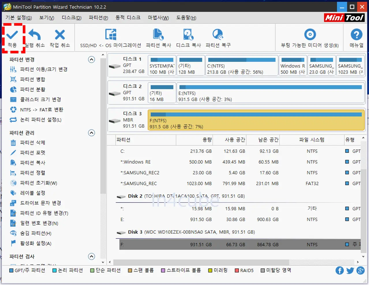Viewport: 369px width, 285px height.
Task: Click the 적용 (Apply) checkmark icon
Action: pyautogui.click(x=12, y=35)
